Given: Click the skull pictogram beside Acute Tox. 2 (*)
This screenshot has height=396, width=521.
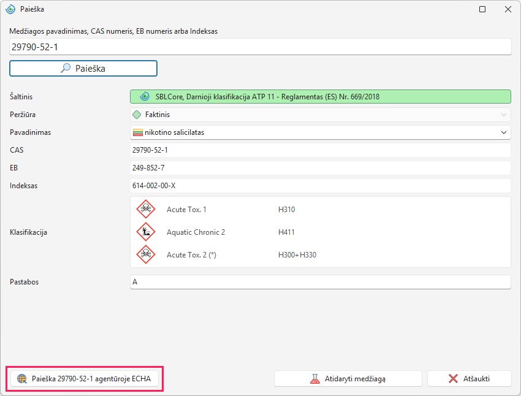Looking at the screenshot, I should tap(146, 254).
